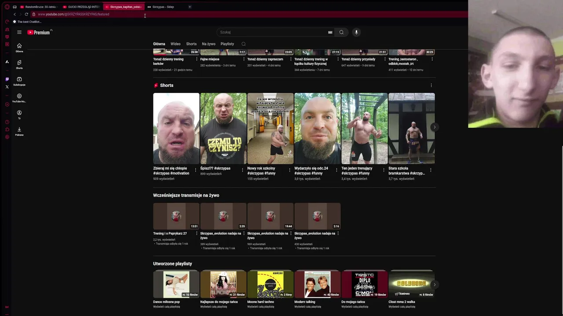Image resolution: width=563 pixels, height=316 pixels.
Task: Open Subskrypcje in the left sidebar
Action: coord(19,81)
